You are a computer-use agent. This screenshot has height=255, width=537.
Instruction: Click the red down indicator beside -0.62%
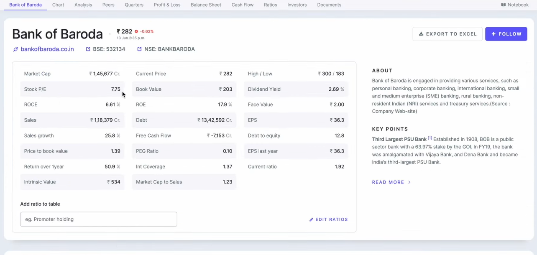[x=136, y=31]
